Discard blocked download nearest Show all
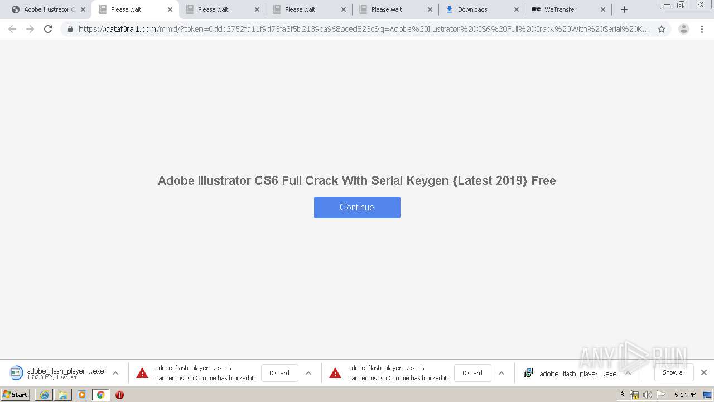Image resolution: width=714 pixels, height=402 pixels. coord(472,373)
